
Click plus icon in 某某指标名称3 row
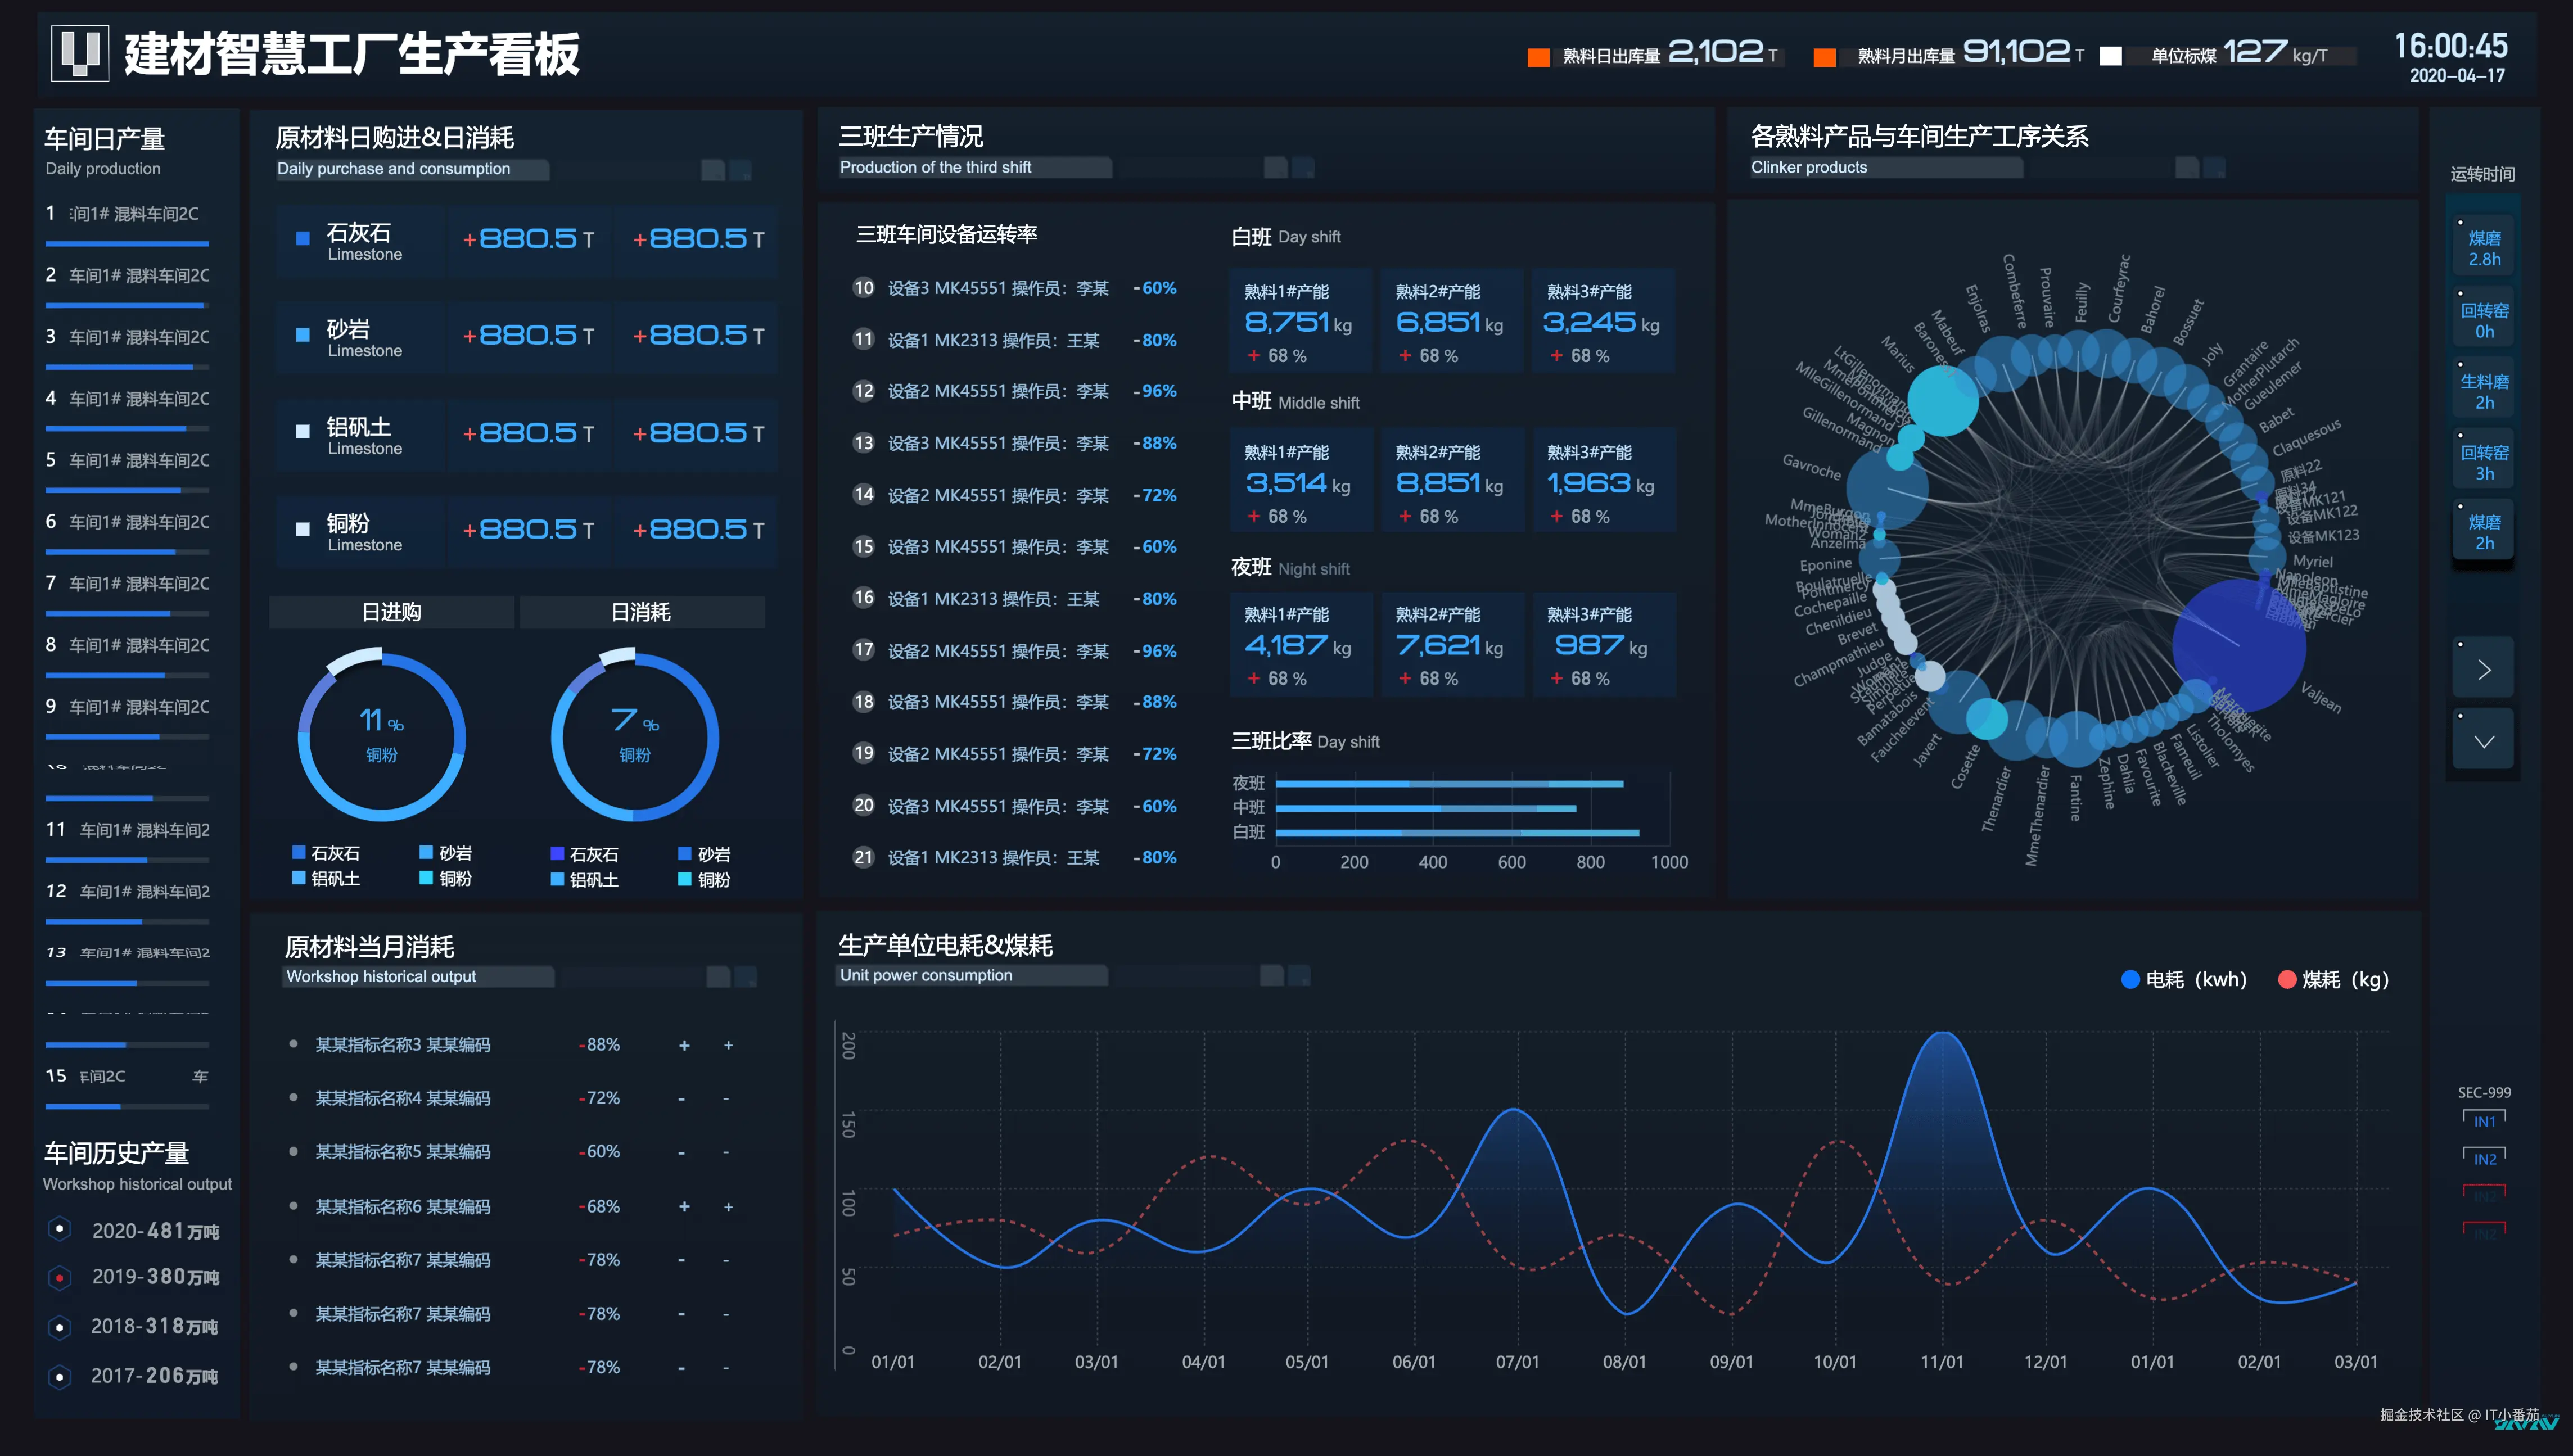[x=684, y=1045]
